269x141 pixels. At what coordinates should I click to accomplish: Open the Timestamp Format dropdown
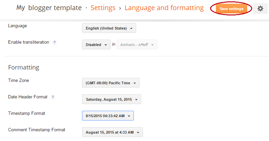pyautogui.click(x=108, y=116)
